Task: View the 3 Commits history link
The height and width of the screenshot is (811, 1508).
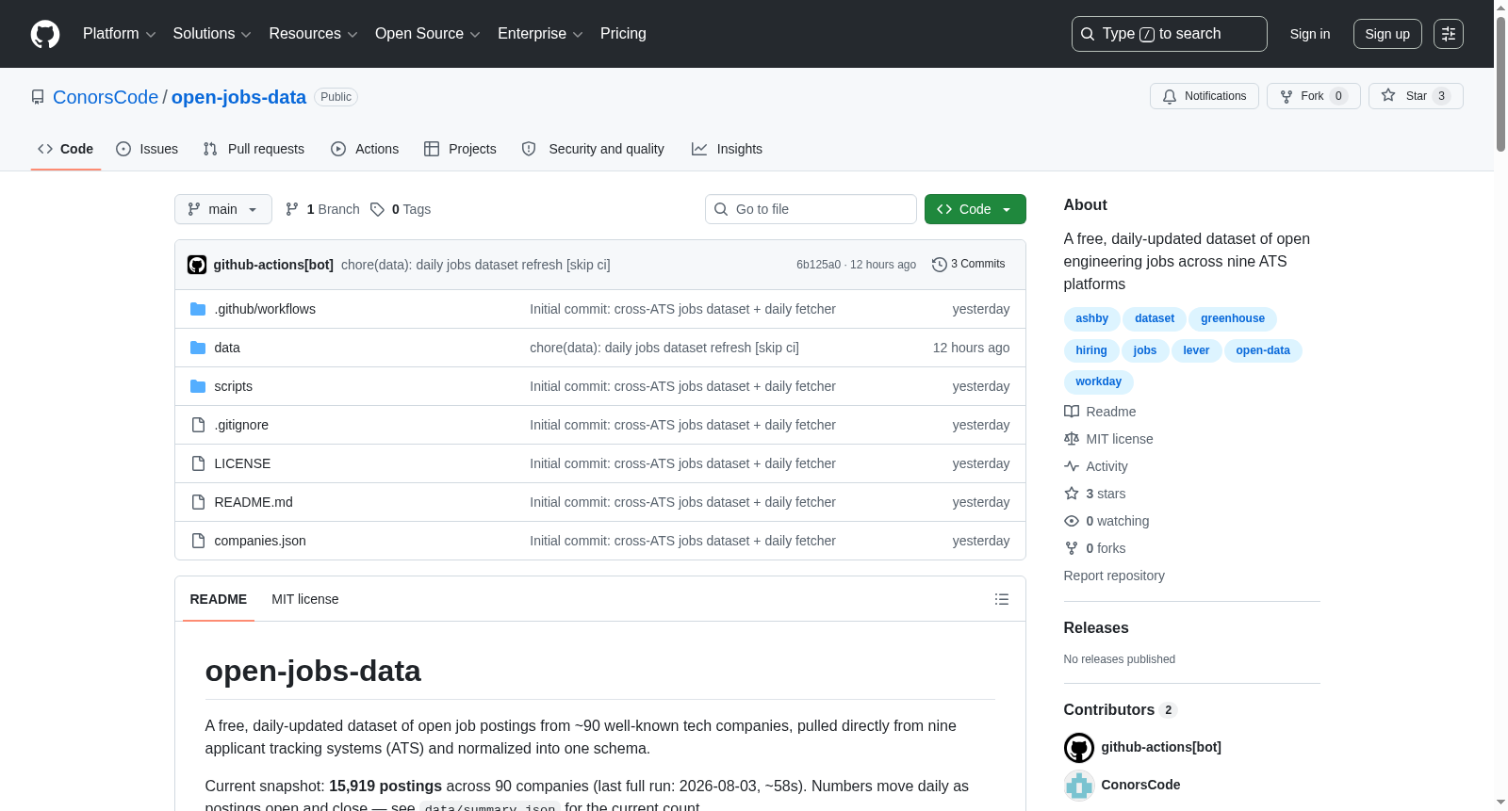Action: click(968, 265)
